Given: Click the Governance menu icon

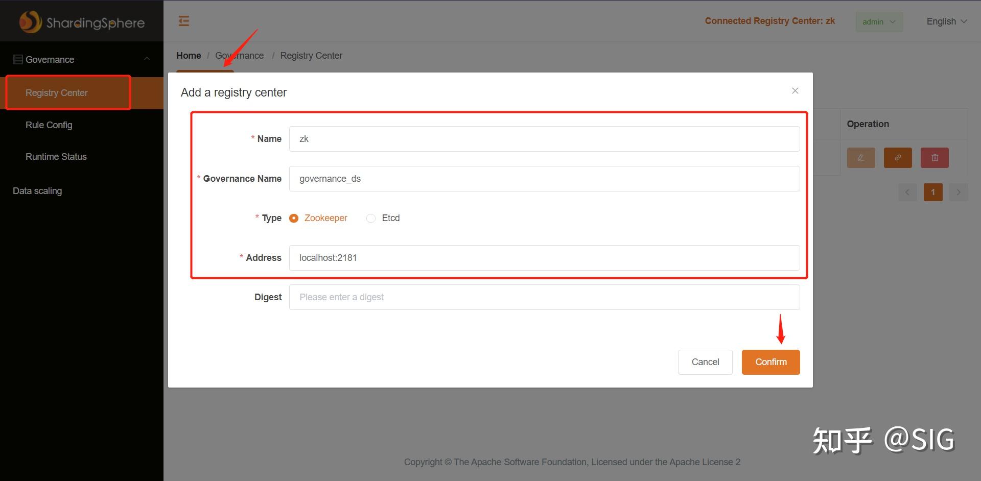Looking at the screenshot, I should 18,60.
